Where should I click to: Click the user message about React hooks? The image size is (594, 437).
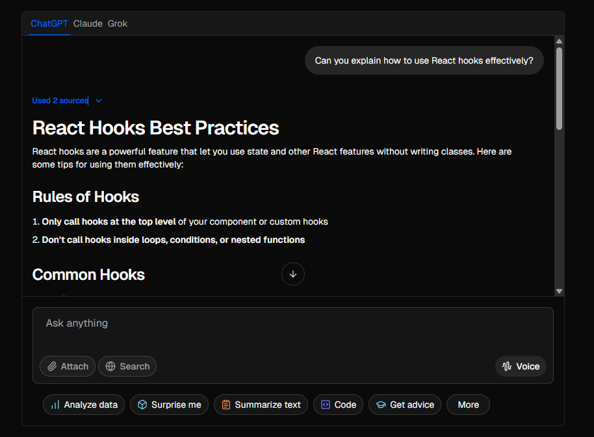tap(424, 60)
